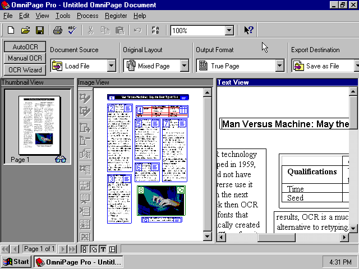Screen dimensions: 359x269
Task: Click the AB zoom icon left of 100% box
Action: point(155,30)
